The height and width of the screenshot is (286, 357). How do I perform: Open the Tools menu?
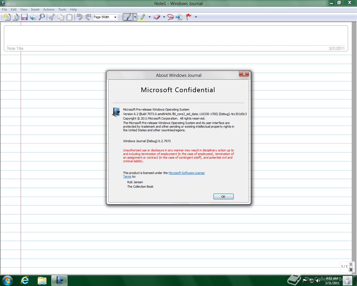click(x=62, y=9)
